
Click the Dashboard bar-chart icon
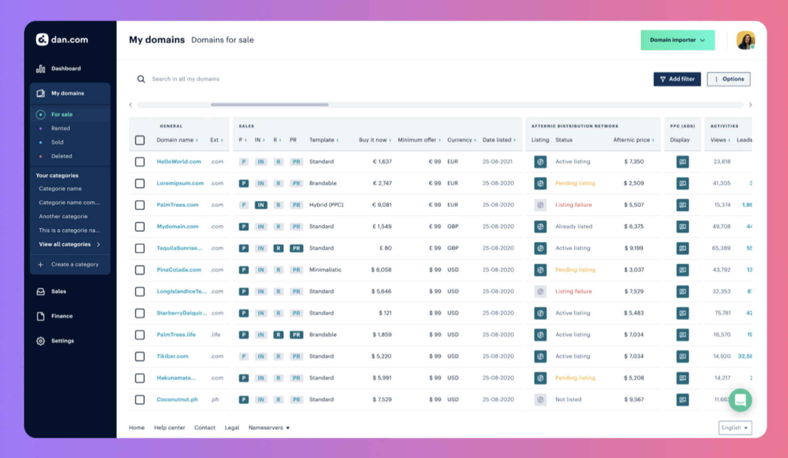click(x=40, y=69)
